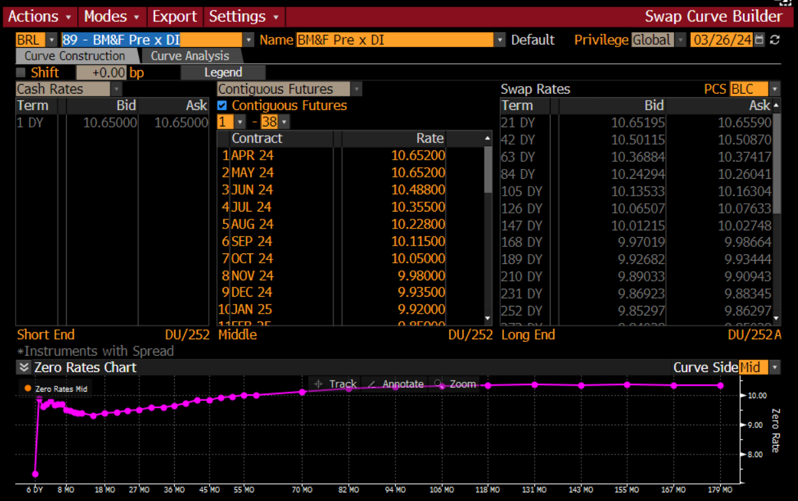Screen dimensions: 798x501
Task: Switch to the Curve Analysis tab
Action: point(190,56)
